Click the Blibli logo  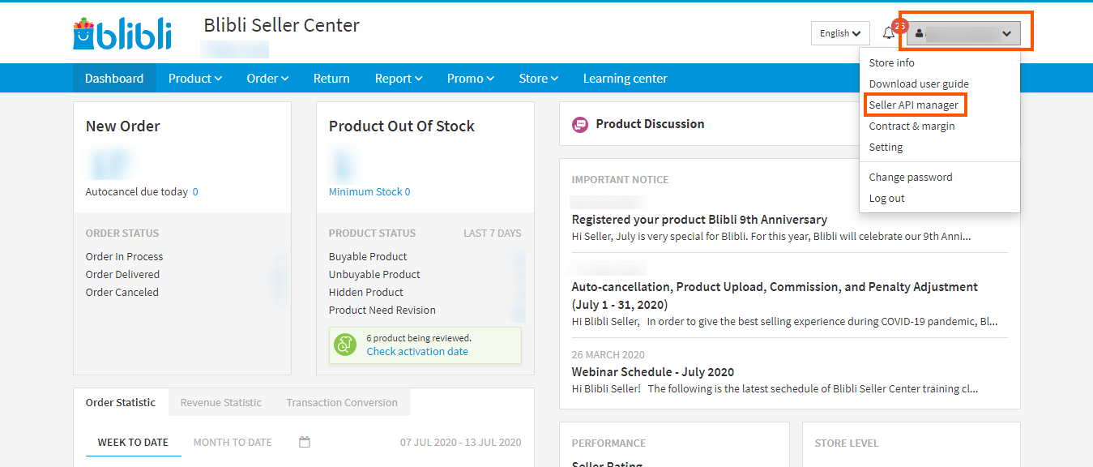click(122, 34)
